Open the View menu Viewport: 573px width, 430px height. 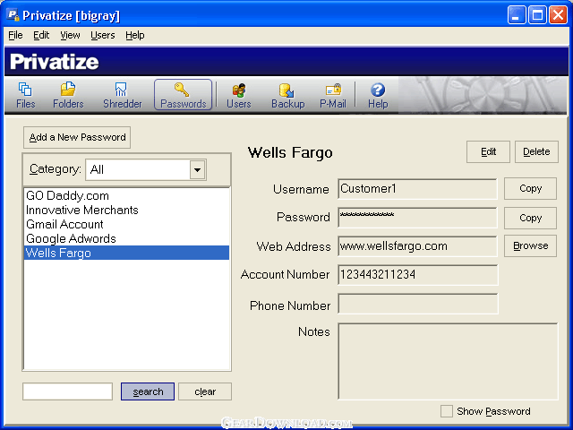(x=70, y=35)
